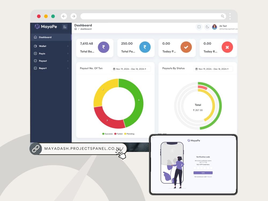The height and width of the screenshot is (201, 268).
Task: Click the Wallet icon in sidebar
Action: [35, 46]
